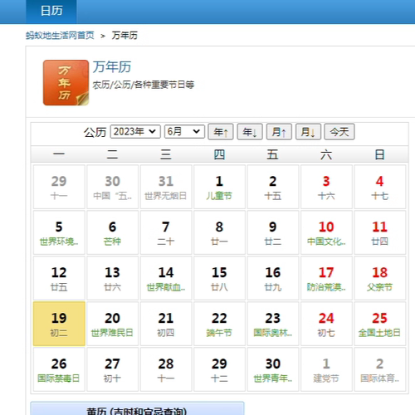Screen dimensions: 415x415
Task: Click the 一 Monday column header
Action: [x=59, y=154]
